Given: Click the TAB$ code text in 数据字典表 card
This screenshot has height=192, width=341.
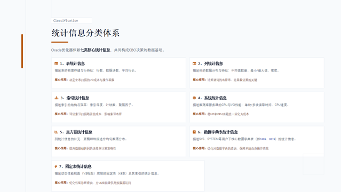Looking at the screenshot, I should [263, 139].
